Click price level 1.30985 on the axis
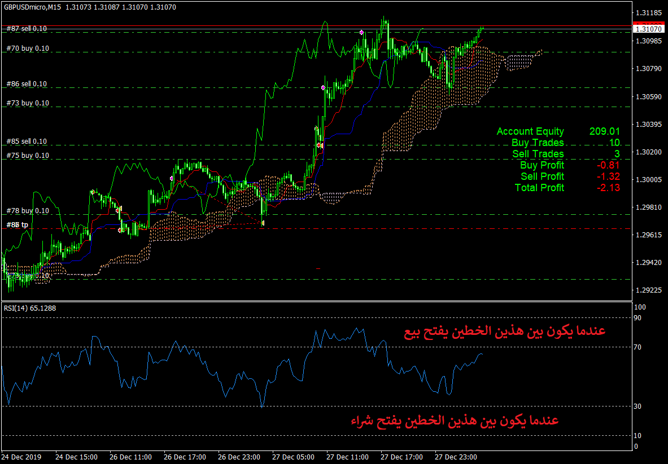The width and height of the screenshot is (668, 464). (648, 41)
